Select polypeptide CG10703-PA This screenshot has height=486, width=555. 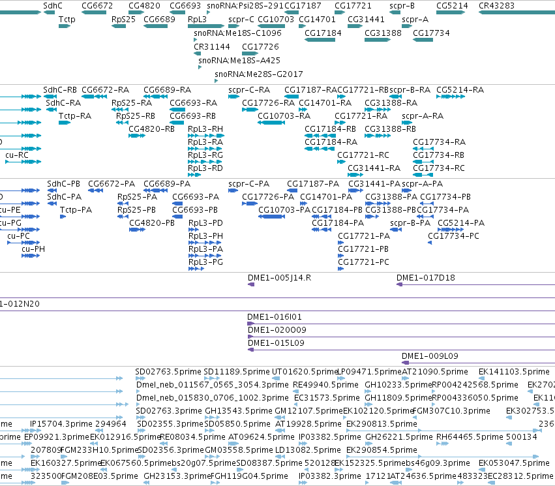284,210
